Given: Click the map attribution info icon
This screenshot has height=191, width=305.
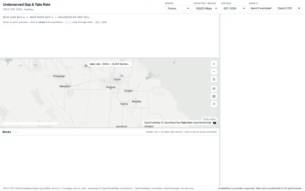Looking at the screenshot, I should point(214,123).
